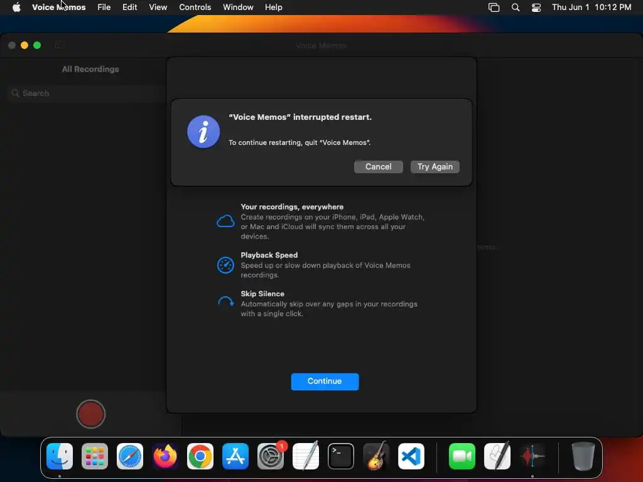Click the "Voice Memos" interrupted restart heading
Screen dimensions: 643x482
coord(300,117)
